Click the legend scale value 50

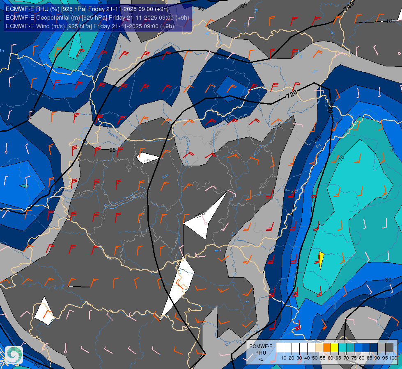click(315, 358)
